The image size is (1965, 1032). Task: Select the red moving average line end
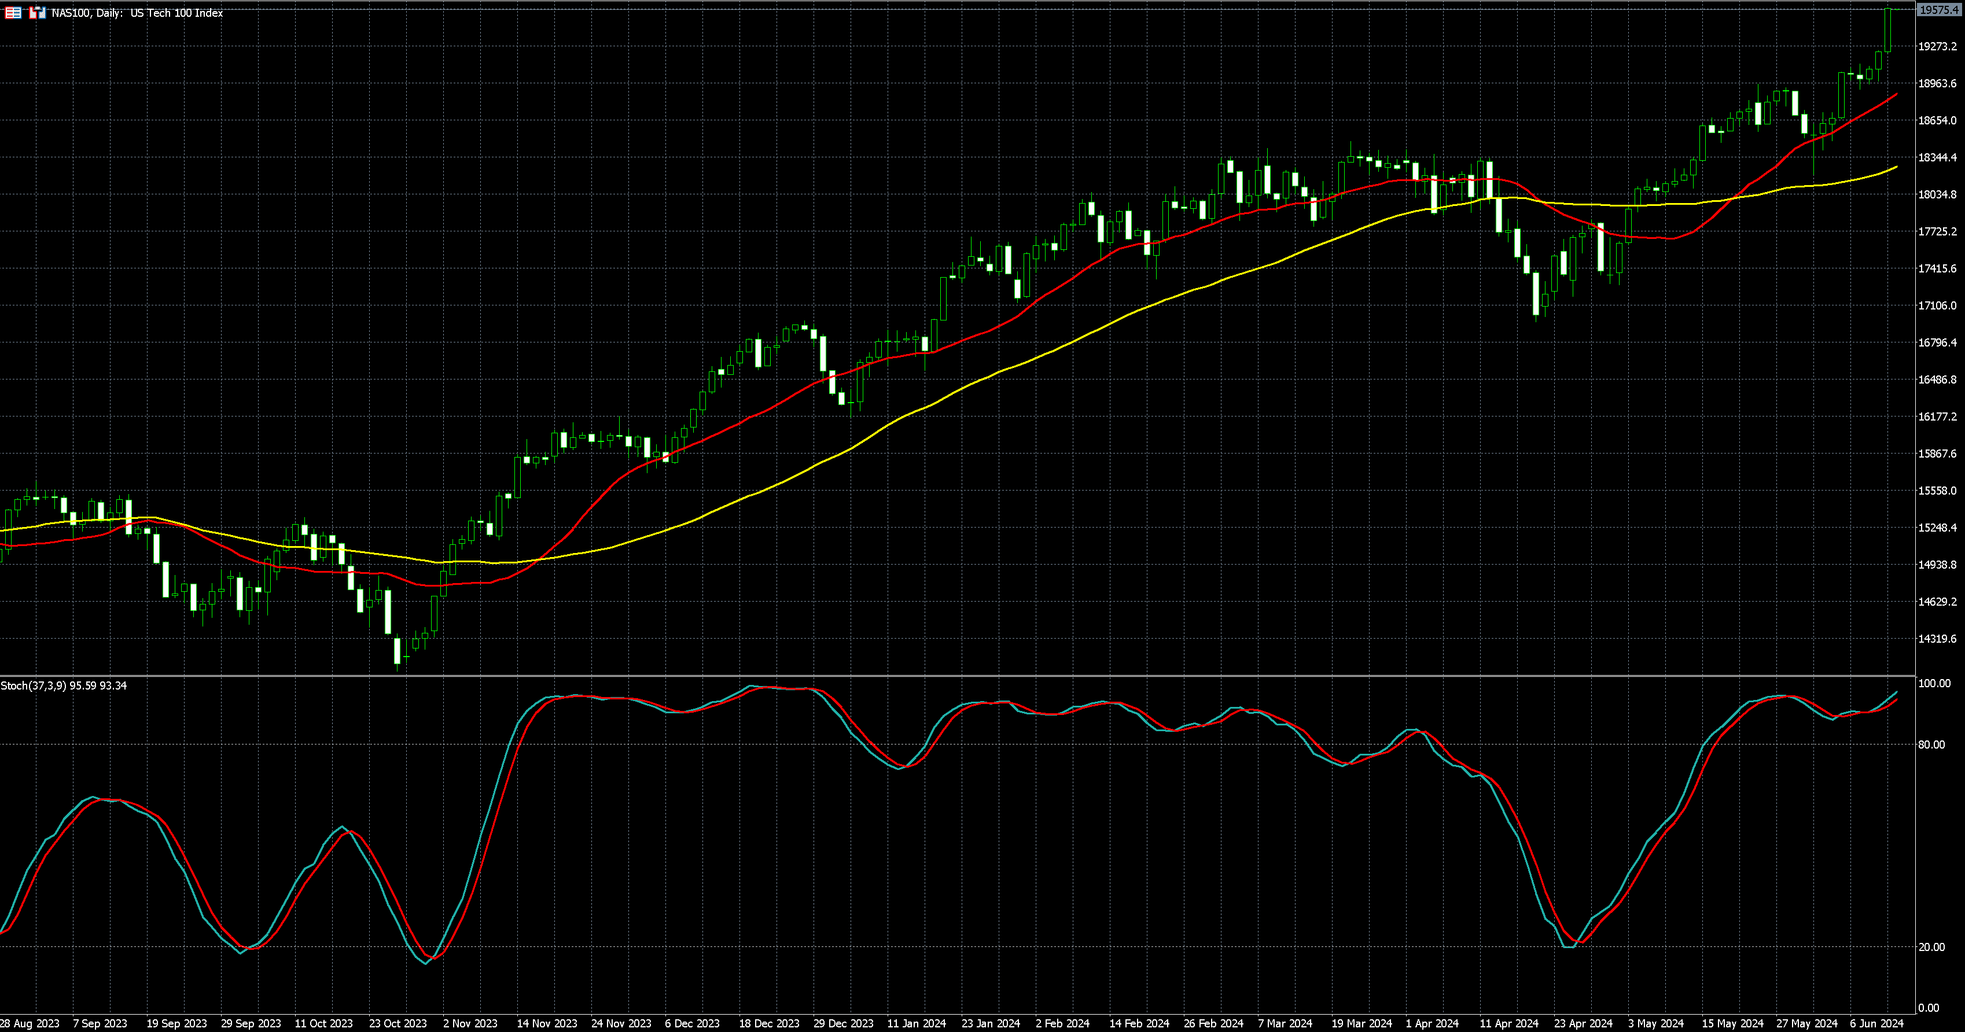1895,95
